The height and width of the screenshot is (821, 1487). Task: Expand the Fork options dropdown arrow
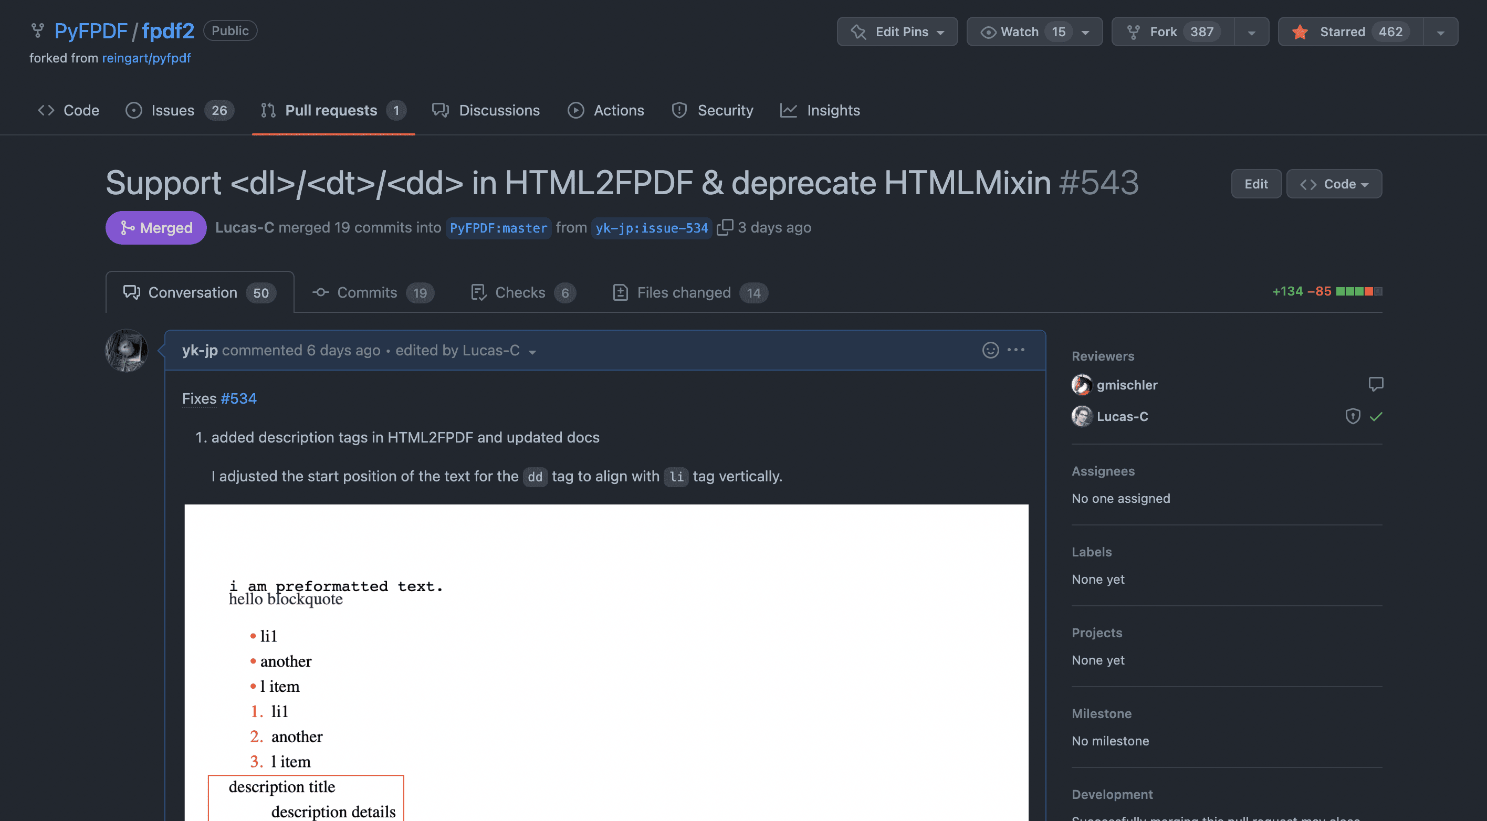tap(1251, 31)
